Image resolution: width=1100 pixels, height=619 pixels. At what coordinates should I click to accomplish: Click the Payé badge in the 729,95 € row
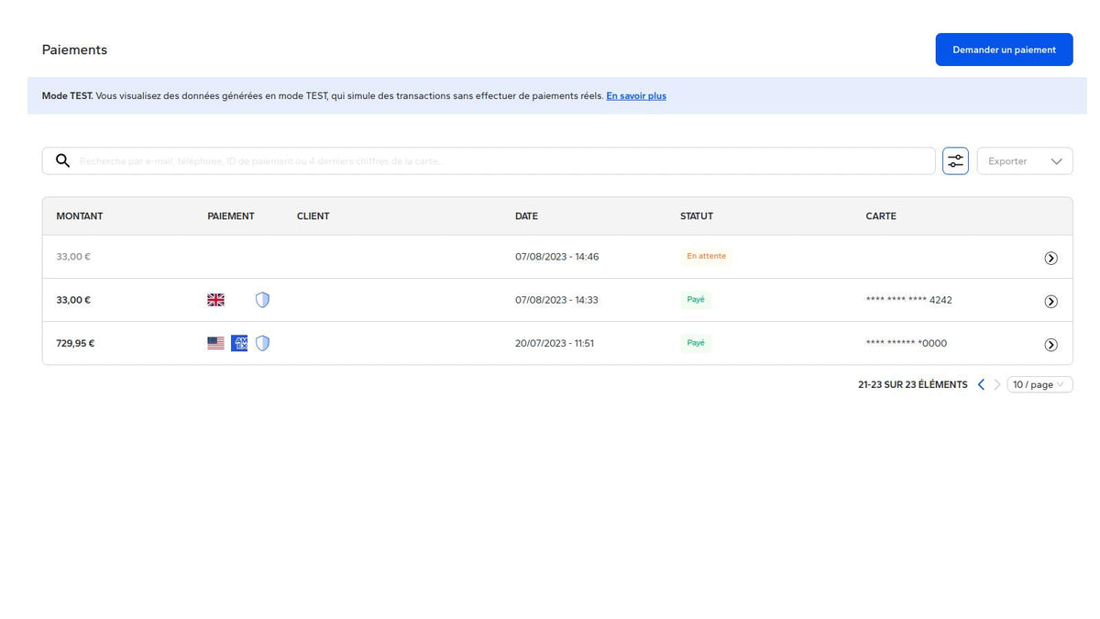coord(696,342)
